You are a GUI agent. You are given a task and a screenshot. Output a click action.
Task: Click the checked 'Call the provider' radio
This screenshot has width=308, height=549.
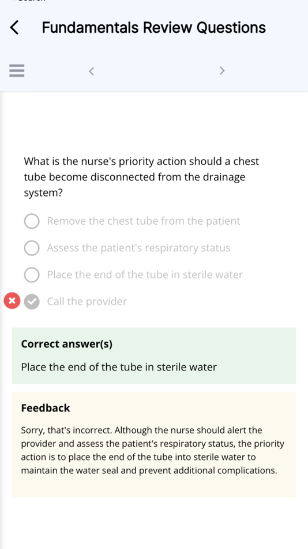click(x=32, y=302)
